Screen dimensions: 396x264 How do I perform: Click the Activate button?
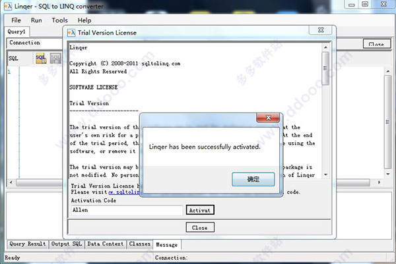tap(200, 210)
